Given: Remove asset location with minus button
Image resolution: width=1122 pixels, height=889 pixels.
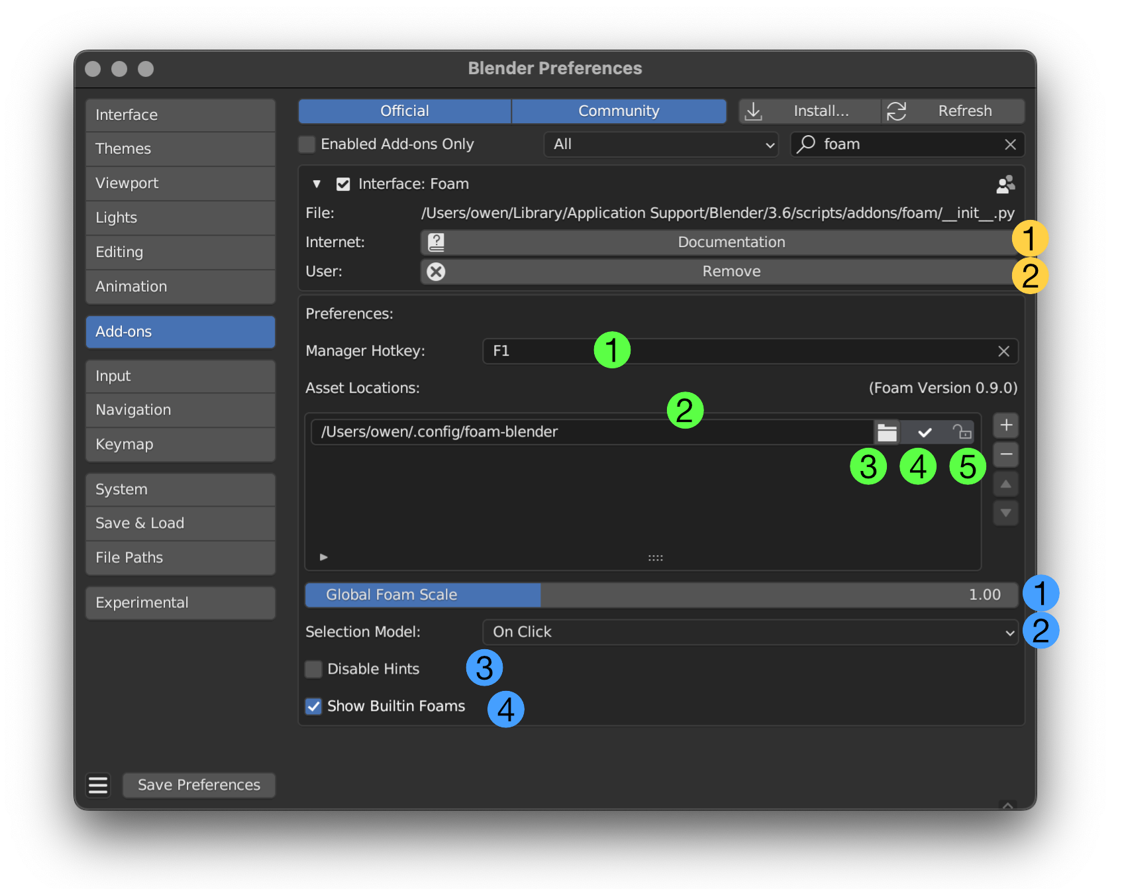Looking at the screenshot, I should pyautogui.click(x=1005, y=454).
